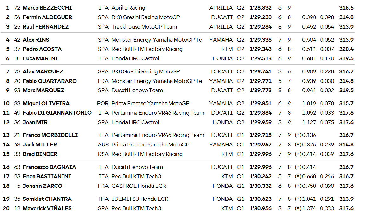This screenshot has width=365, height=216.
Task: Click Luca MARINI's name
Action: coord(40,58)
